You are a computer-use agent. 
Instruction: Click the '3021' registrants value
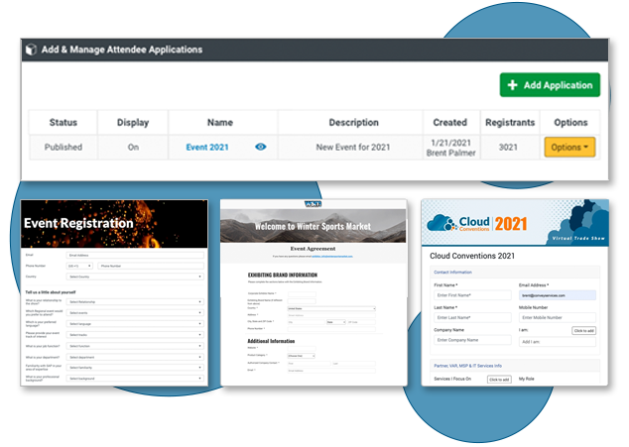508,147
